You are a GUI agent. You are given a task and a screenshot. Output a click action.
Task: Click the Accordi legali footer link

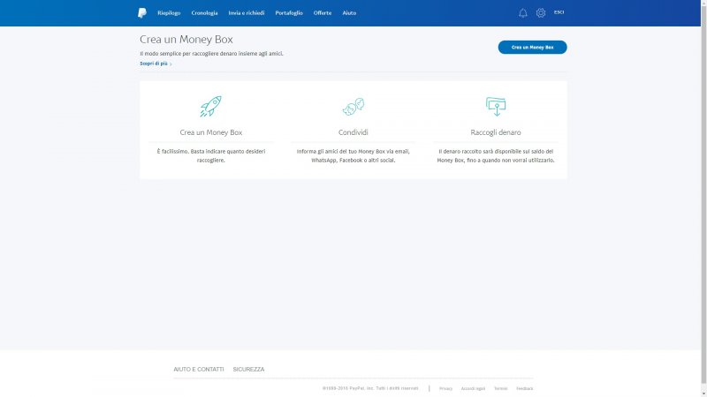tap(473, 388)
